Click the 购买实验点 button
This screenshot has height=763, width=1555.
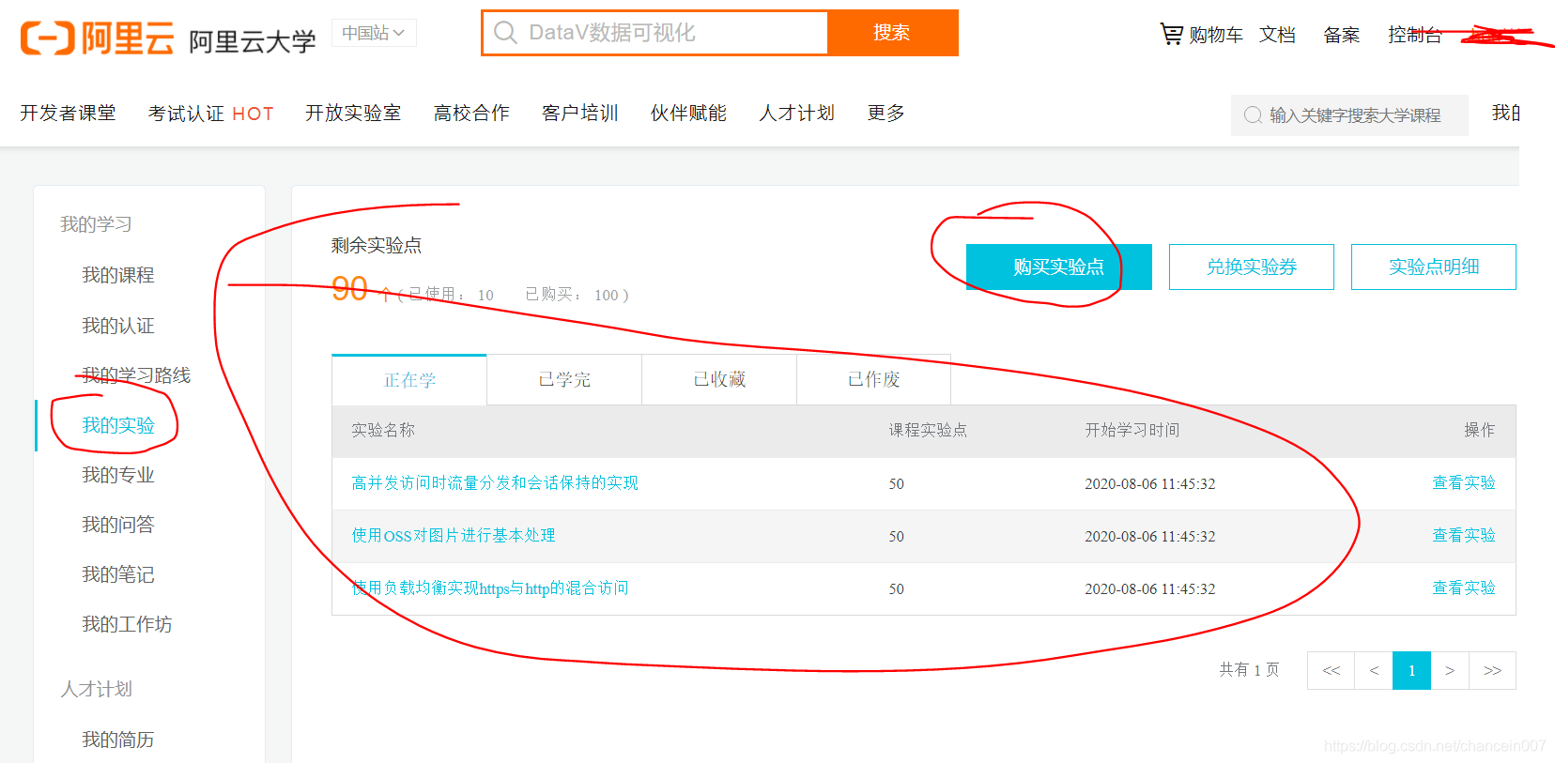click(x=1058, y=267)
